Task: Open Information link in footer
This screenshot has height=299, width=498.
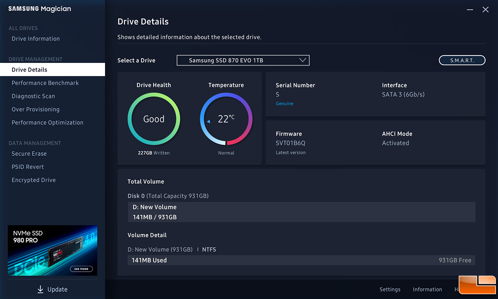Action: point(427,289)
